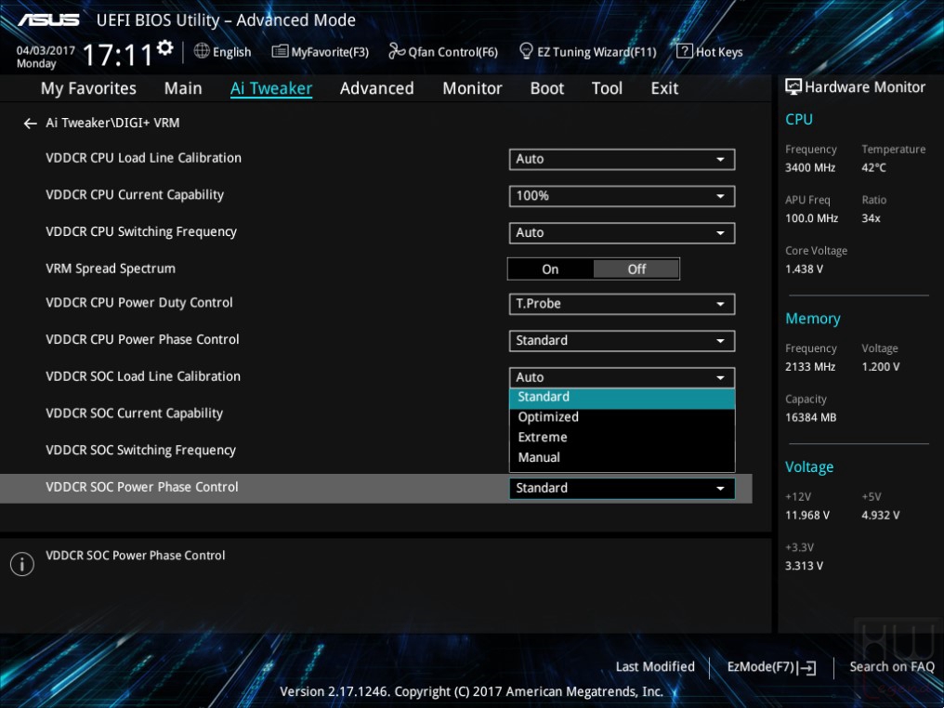Click the ASUS logo
This screenshot has height=708, width=944.
(48, 20)
